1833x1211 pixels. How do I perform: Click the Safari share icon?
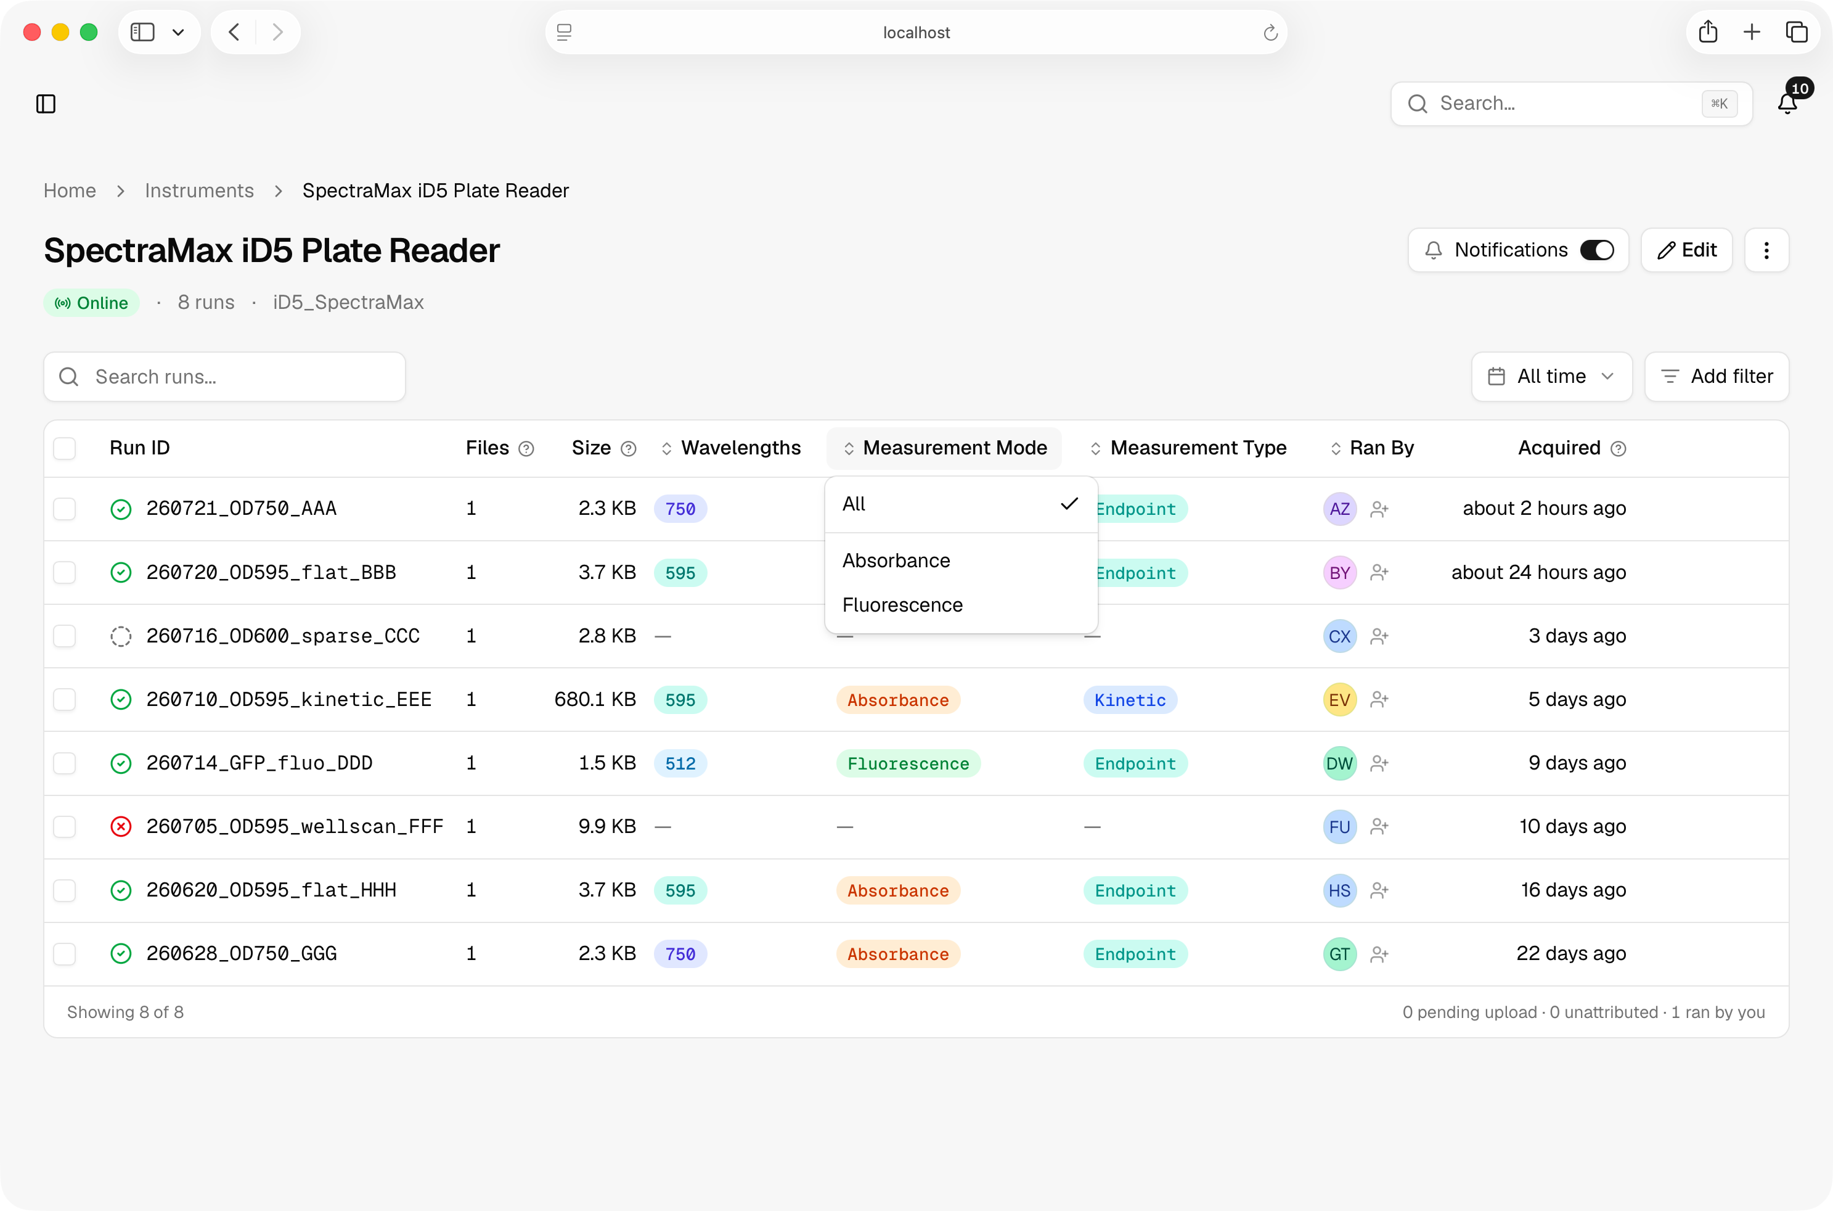pyautogui.click(x=1707, y=31)
